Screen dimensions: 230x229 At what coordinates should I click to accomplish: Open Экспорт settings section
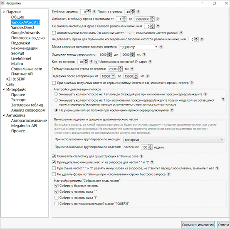[x=18, y=100]
